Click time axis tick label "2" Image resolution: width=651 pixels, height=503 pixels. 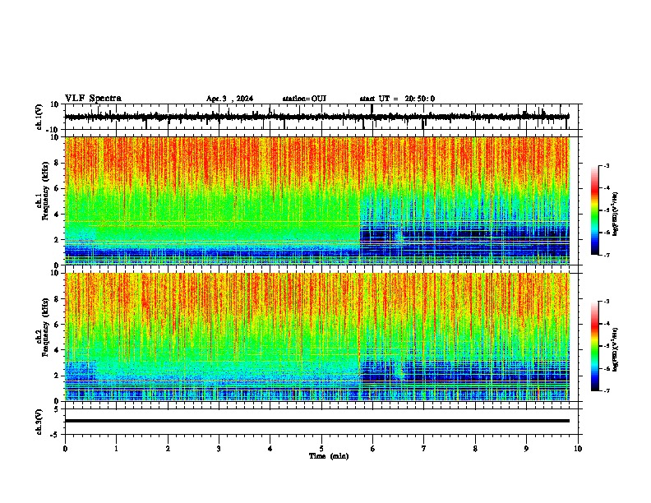pyautogui.click(x=168, y=449)
